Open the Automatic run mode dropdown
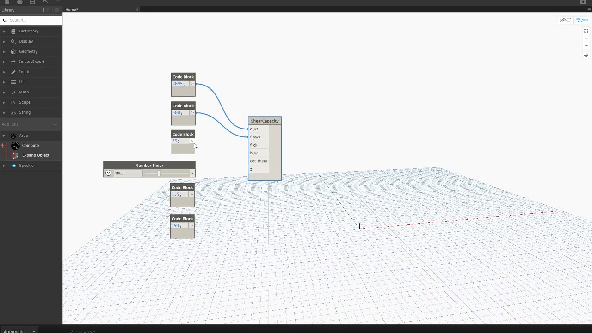The width and height of the screenshot is (592, 333). pos(19,331)
